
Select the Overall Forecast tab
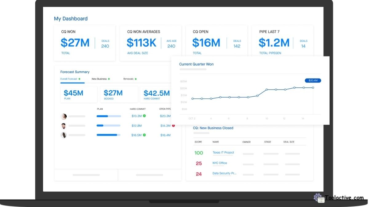coord(68,79)
